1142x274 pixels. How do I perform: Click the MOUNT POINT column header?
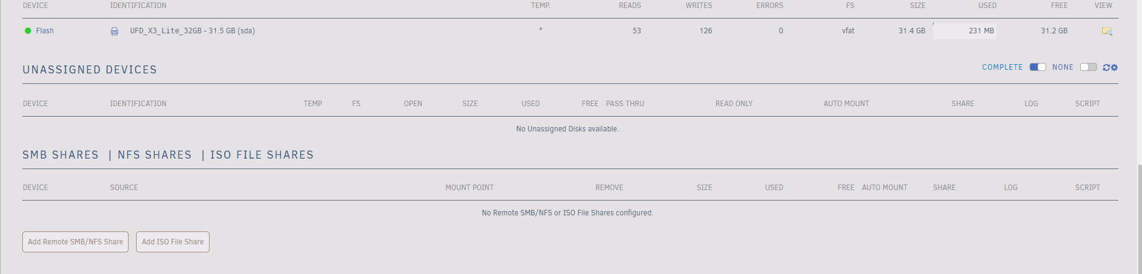click(x=469, y=188)
